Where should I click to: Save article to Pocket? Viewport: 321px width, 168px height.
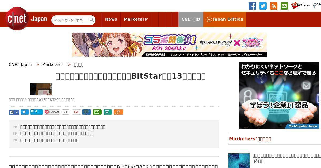52,112
